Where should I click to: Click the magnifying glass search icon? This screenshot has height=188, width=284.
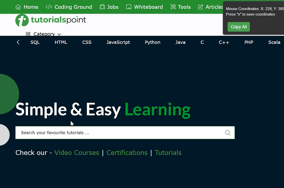click(x=228, y=133)
